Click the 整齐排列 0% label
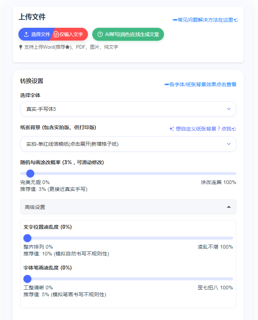 click(38, 247)
